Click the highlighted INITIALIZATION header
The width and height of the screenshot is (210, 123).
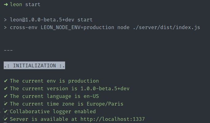click(x=34, y=65)
